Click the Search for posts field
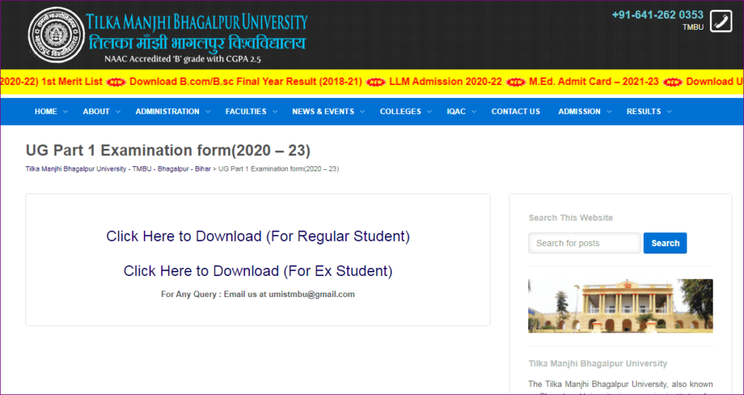Viewport: 744px width, 395px height. coord(584,243)
